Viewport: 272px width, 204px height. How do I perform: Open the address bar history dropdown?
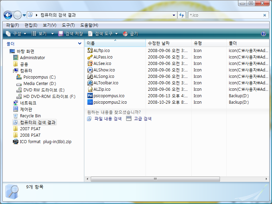point(174,15)
